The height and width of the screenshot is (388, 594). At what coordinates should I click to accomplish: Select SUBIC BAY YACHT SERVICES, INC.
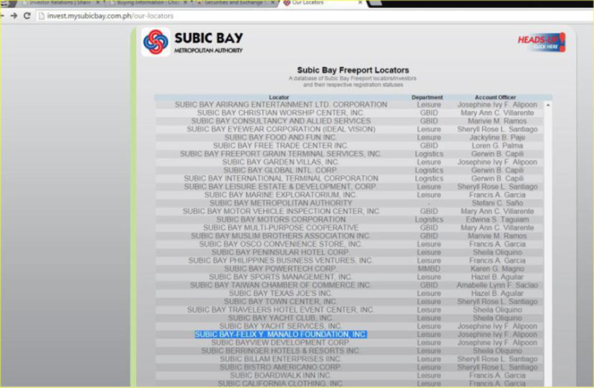[x=281, y=326]
